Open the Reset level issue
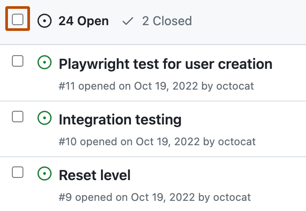This screenshot has width=306, height=211. [95, 175]
